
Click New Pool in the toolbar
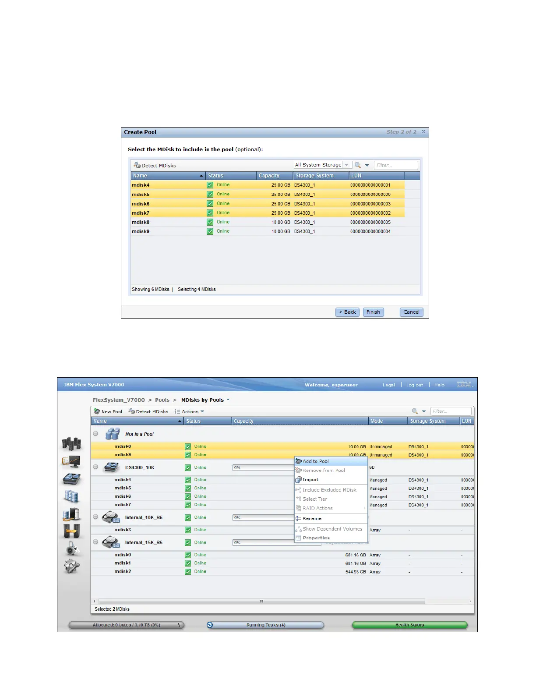pyautogui.click(x=108, y=411)
